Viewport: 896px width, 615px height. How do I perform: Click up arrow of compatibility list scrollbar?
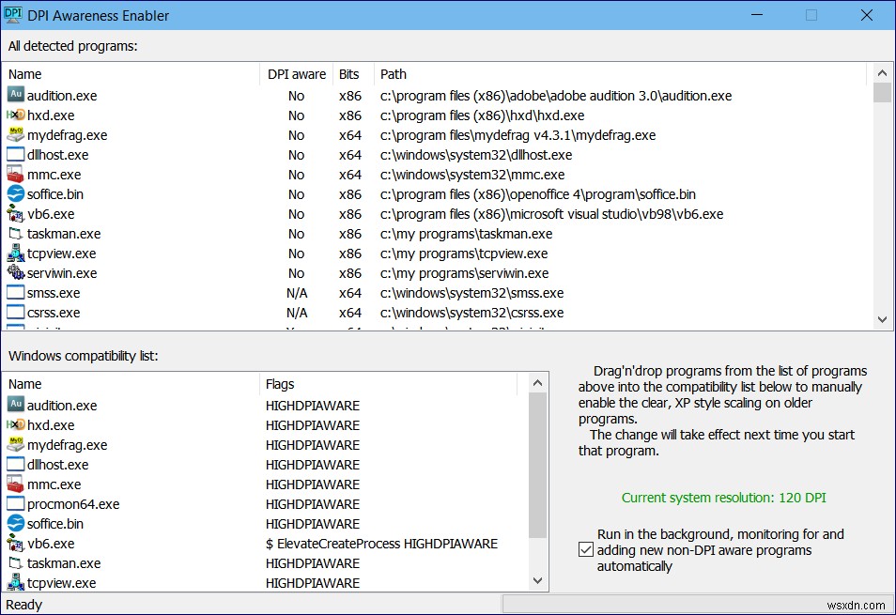[x=538, y=382]
